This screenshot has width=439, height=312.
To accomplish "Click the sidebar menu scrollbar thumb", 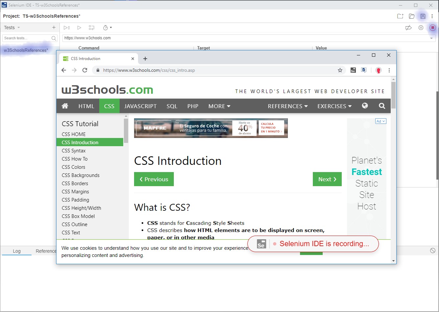I will (x=126, y=131).
